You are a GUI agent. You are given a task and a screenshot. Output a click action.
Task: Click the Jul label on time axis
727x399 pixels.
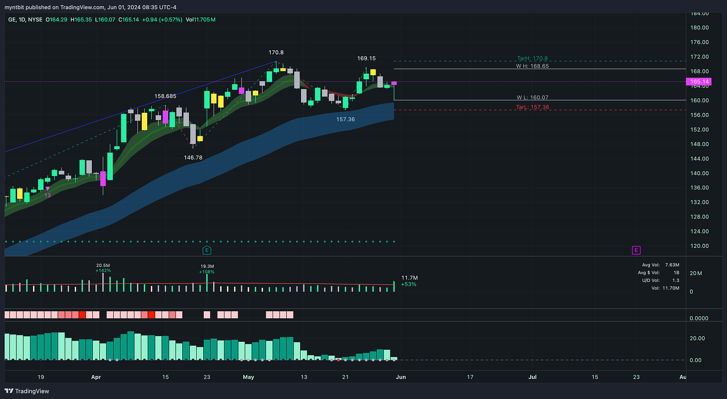[533, 378]
